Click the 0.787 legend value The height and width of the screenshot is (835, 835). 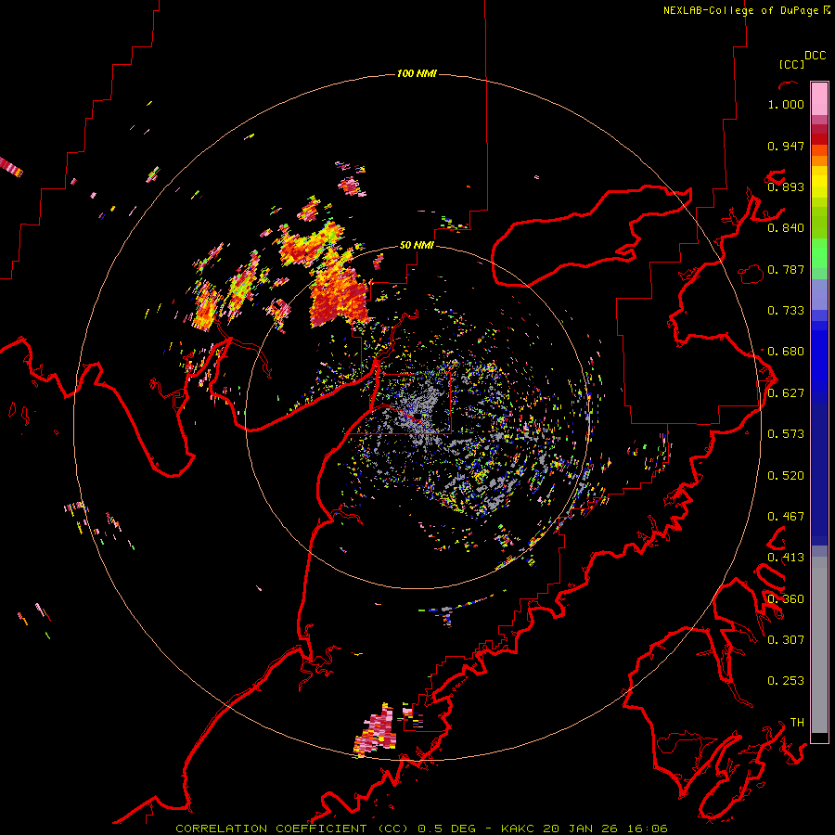click(x=786, y=269)
